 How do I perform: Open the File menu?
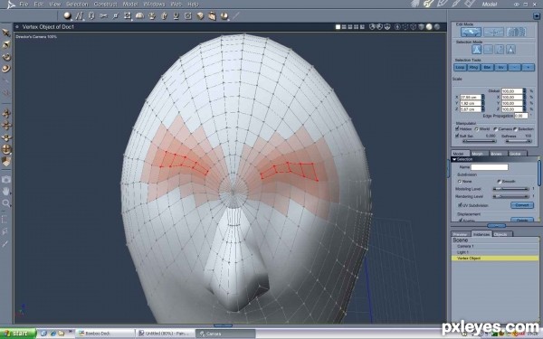pos(24,5)
